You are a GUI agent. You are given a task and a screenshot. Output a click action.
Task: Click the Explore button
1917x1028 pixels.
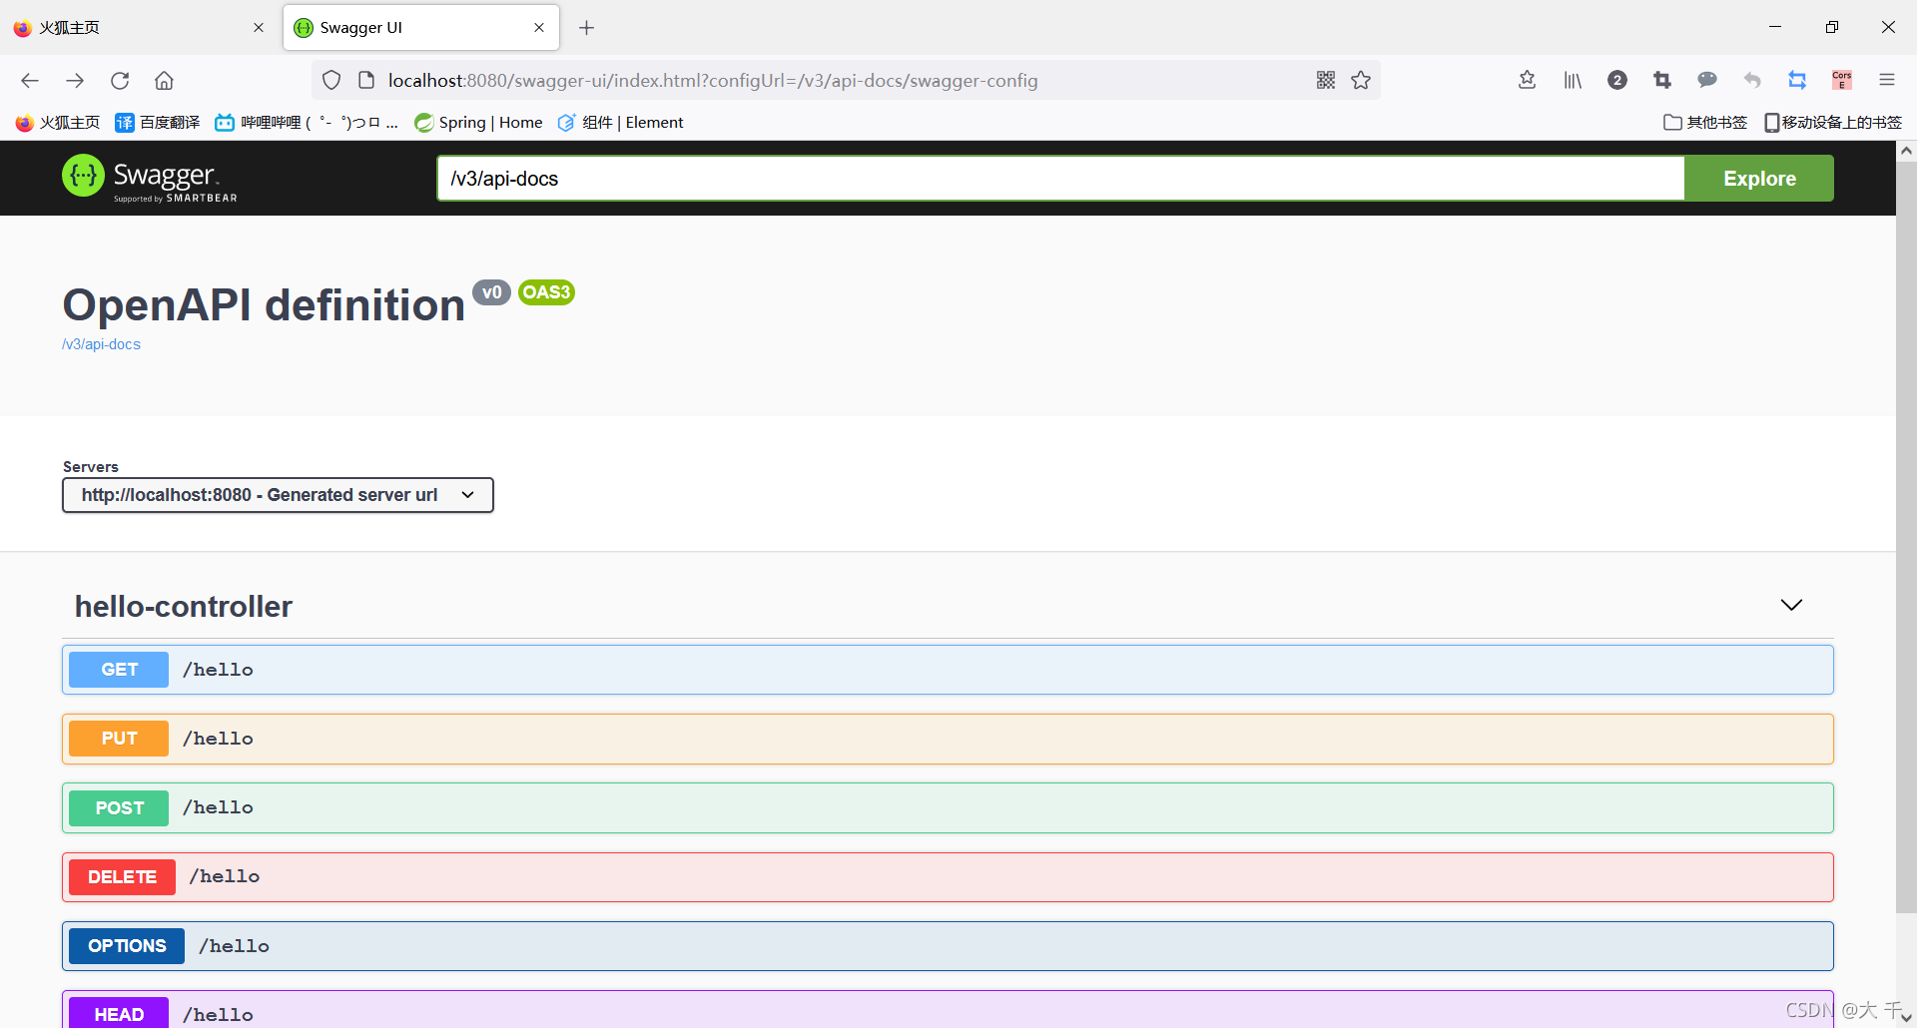pos(1758,178)
